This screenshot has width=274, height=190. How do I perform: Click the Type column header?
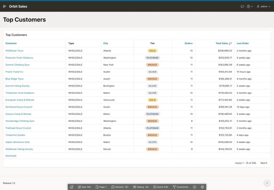tap(71, 43)
